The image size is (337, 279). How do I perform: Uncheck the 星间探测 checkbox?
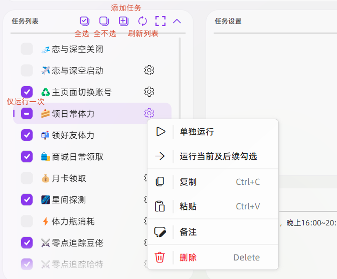(x=27, y=199)
